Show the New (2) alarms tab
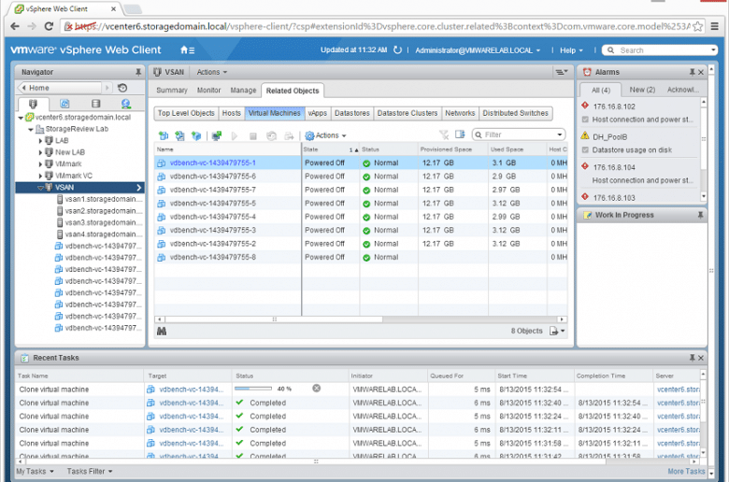Viewport: 729px width, 482px height. coord(642,90)
